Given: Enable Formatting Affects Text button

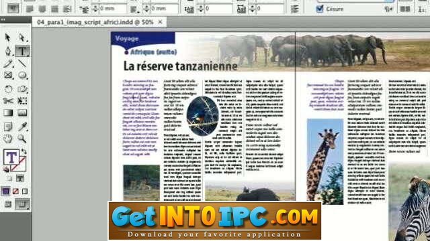Looking at the screenshot, I should pos(20,179).
